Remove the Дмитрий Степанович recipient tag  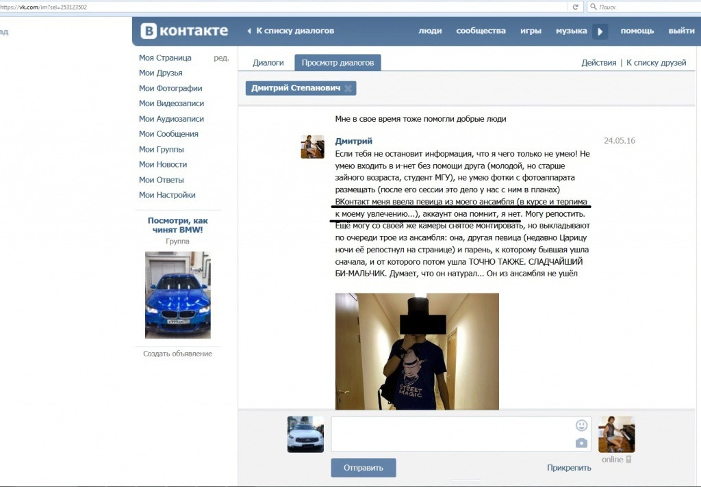[x=348, y=88]
